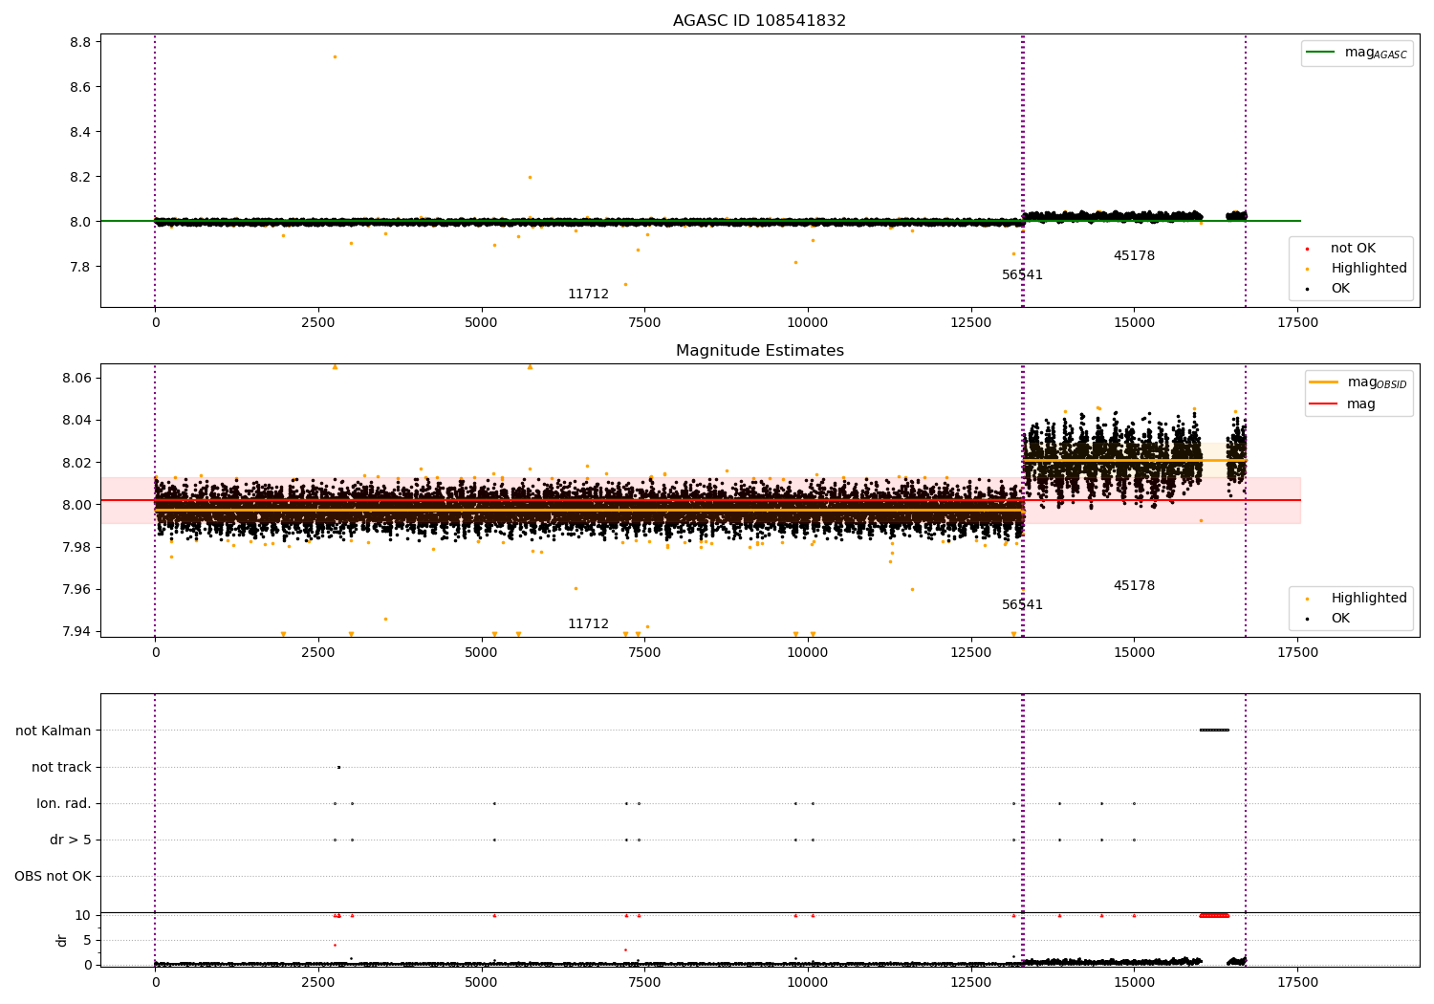Image resolution: width=1434 pixels, height=1004 pixels.
Task: Click the 8.6 y-axis tick label
Action: coord(80,87)
